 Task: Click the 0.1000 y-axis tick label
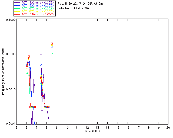(11, 20)
